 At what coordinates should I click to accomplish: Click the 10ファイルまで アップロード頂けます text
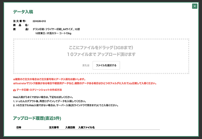[101, 54]
